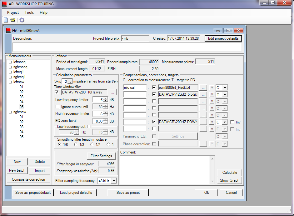
Task: Click browse button beside ecm8000int_Redit.txt
Action: 203,88
